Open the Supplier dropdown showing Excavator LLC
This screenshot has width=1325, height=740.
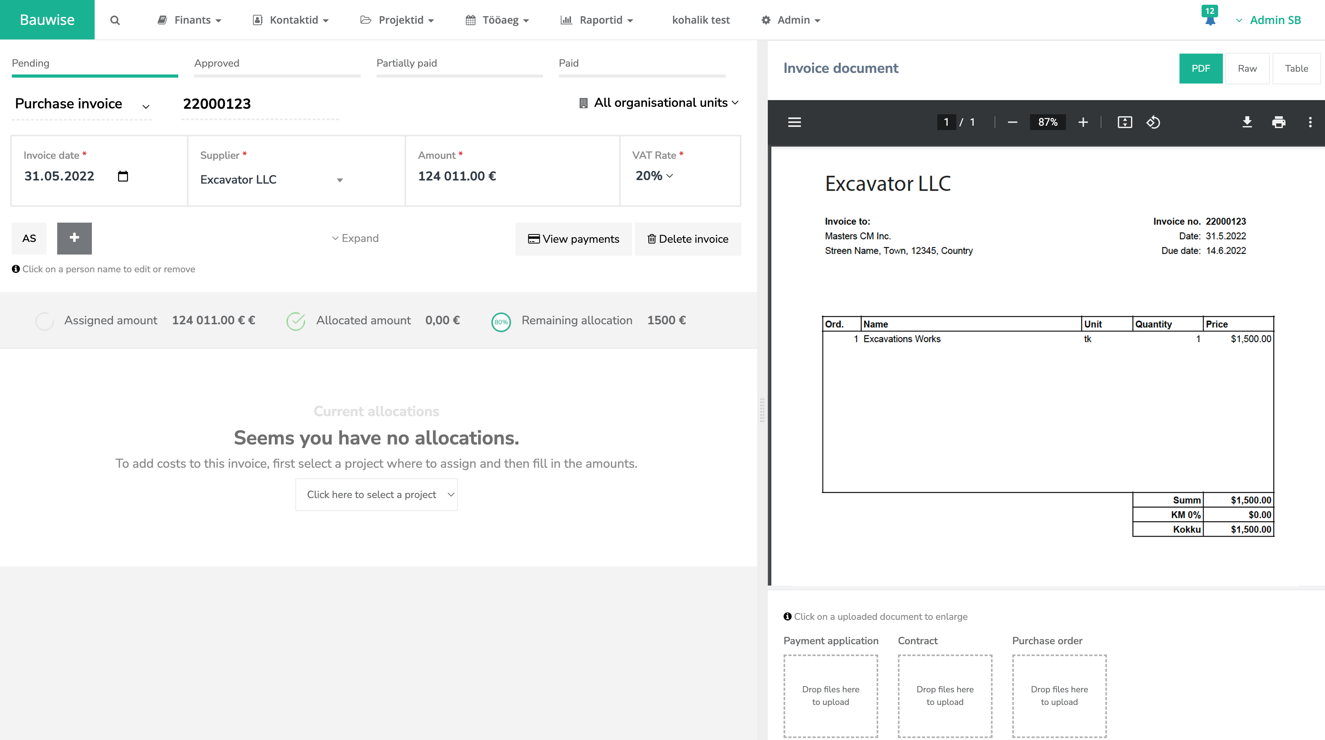point(340,179)
